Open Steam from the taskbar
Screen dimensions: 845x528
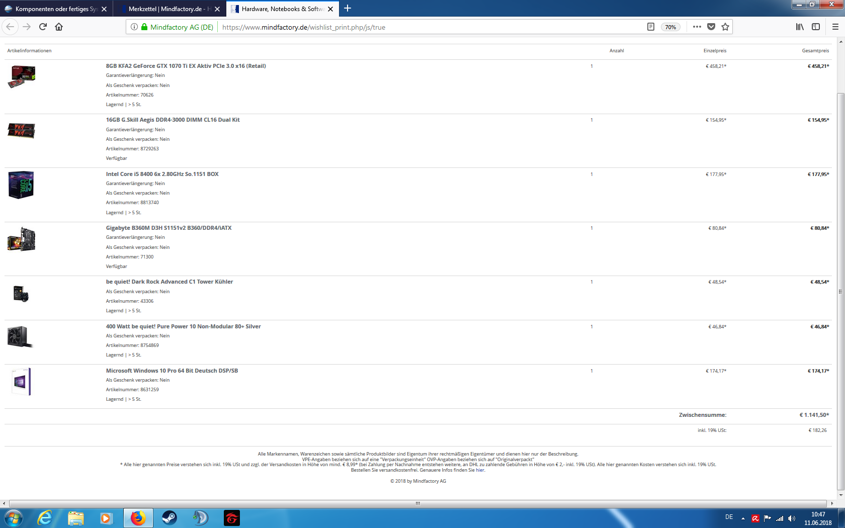(170, 518)
